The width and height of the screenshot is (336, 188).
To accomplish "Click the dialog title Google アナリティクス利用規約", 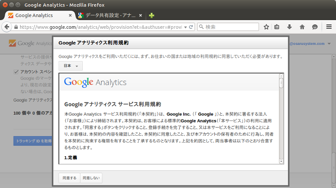I will click(x=94, y=43).
